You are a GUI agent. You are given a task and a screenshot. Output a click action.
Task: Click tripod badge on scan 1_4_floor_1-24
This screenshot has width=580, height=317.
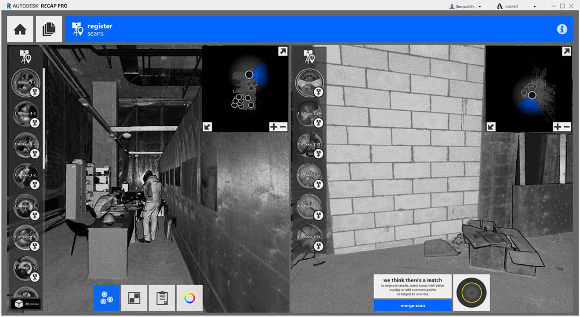click(x=318, y=246)
